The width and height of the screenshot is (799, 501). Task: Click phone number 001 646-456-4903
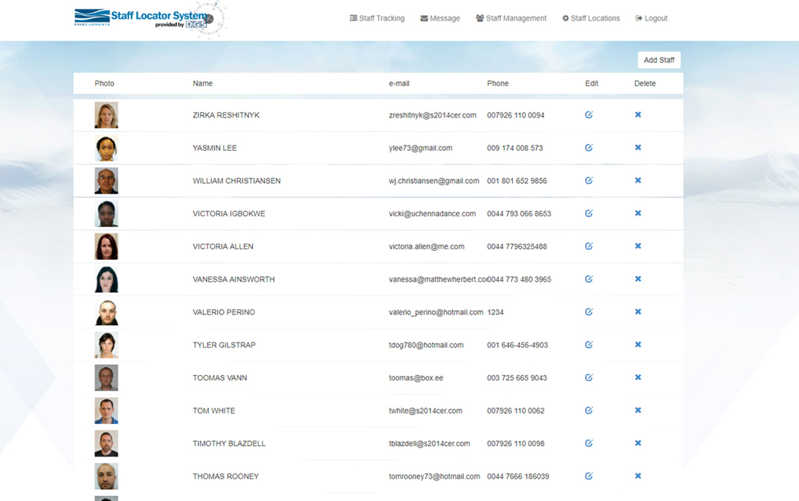(x=517, y=345)
